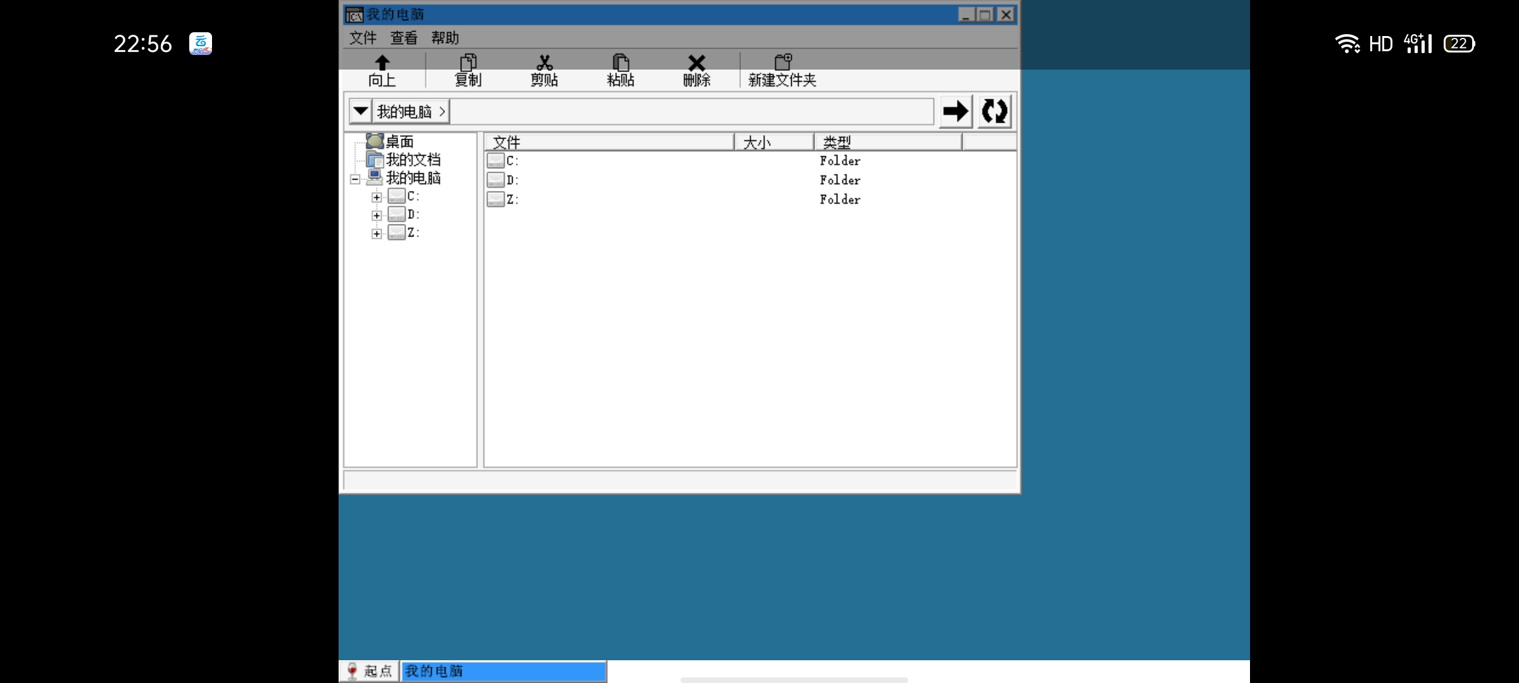Click the Folder type text in Z: row
The height and width of the screenshot is (683, 1519).
(x=840, y=199)
